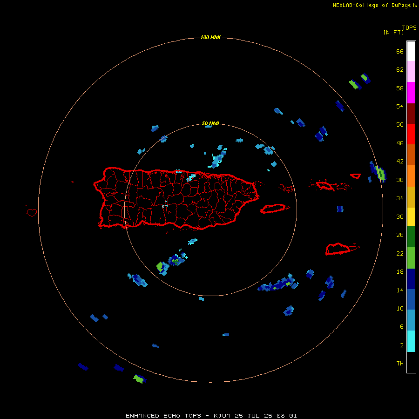The height and width of the screenshot is (419, 419).
Task: Click the legend value "30"
Action: (x=400, y=216)
